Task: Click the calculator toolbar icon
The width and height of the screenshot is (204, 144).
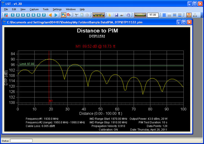Action: (x=82, y=15)
